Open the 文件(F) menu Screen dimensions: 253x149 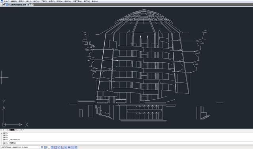6,1
